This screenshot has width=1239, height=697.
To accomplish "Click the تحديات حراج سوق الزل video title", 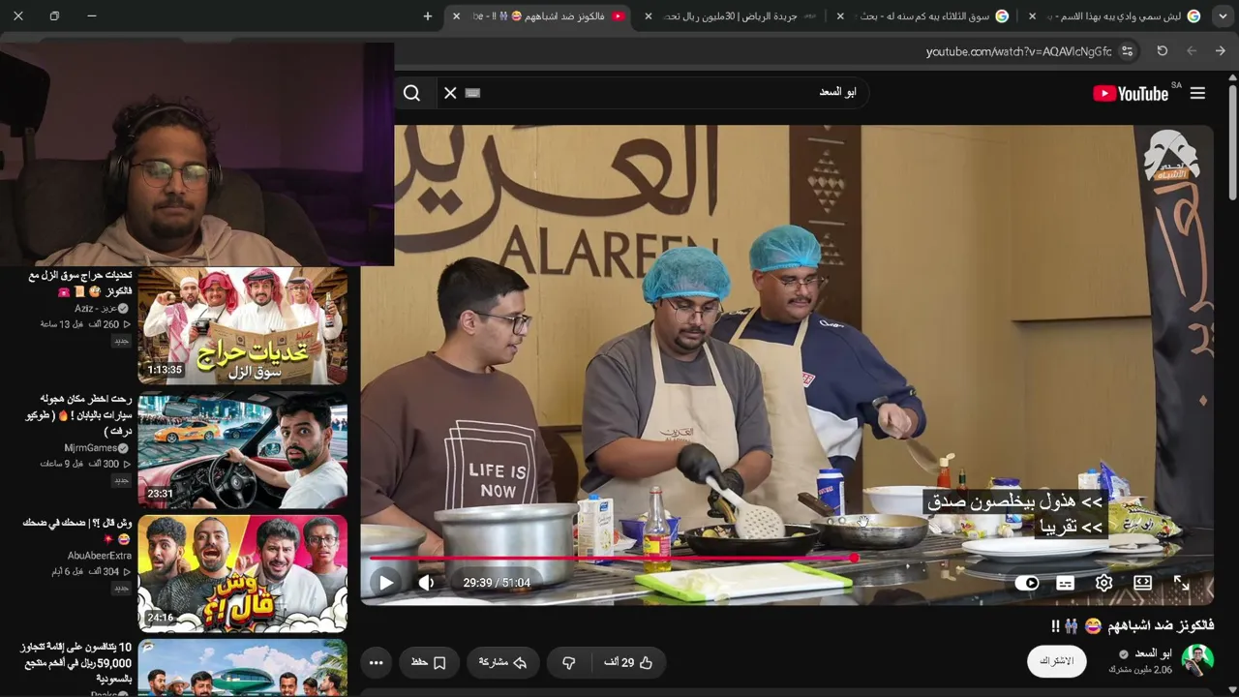I will tap(79, 283).
